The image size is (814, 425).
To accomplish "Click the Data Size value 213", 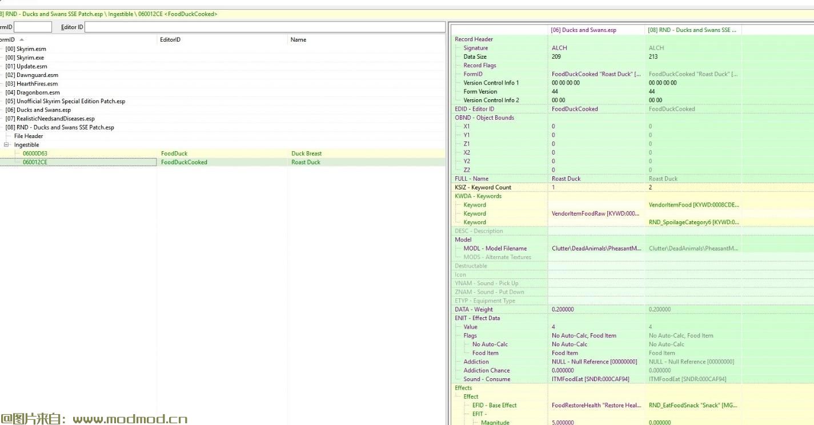I will (653, 56).
